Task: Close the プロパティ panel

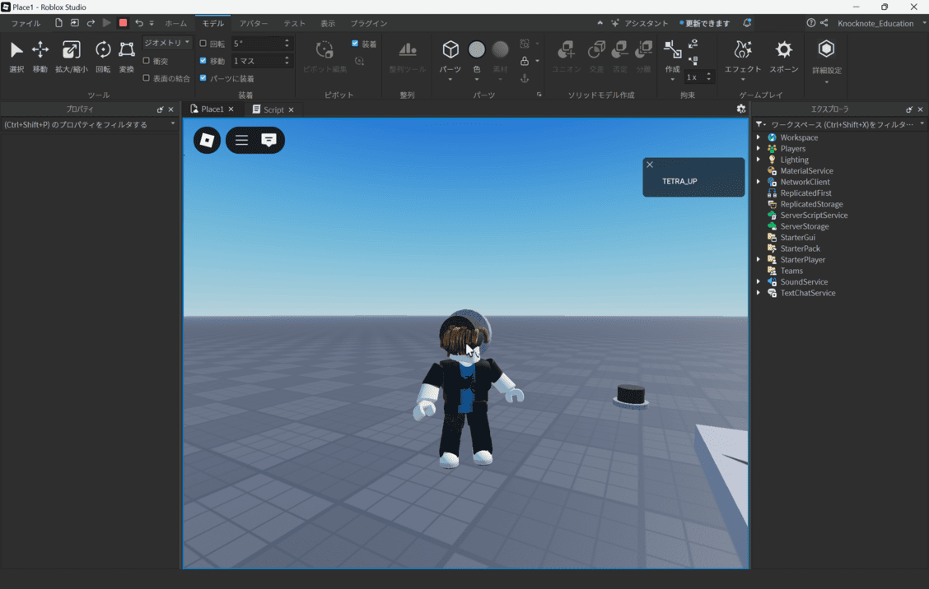Action: pyautogui.click(x=171, y=109)
